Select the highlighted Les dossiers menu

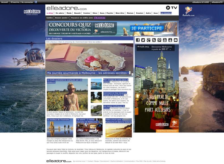click(166, 13)
